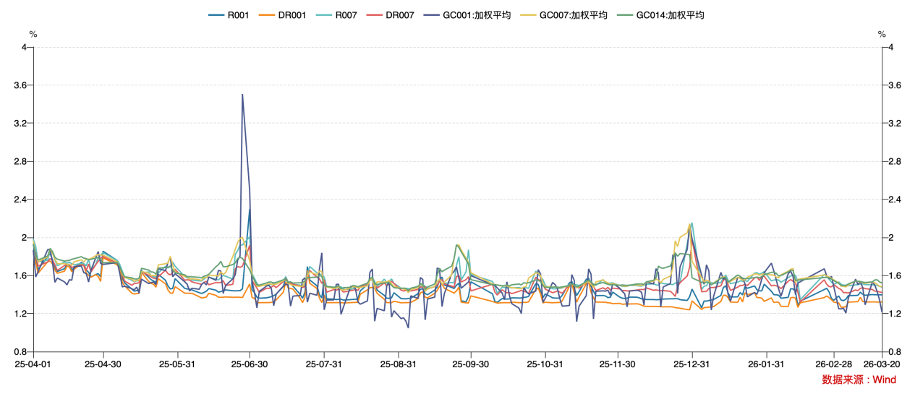Hide the GC007:加权平均 series in the legend
Viewport: 915px width, 394px height.
coord(573,14)
